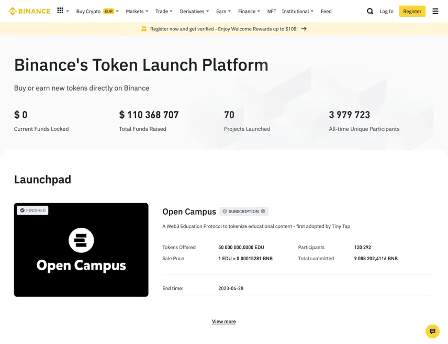Click the 120 292 participants value
This screenshot has width=448, height=344.
(x=363, y=247)
